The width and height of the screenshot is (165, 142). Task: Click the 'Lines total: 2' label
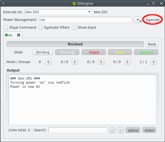19,130
